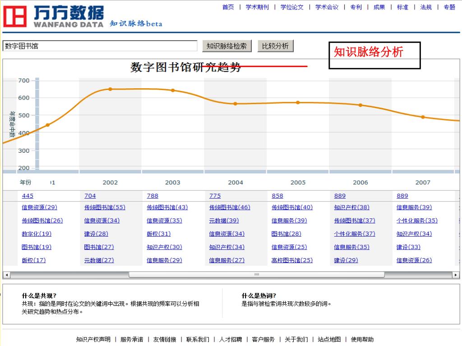The width and height of the screenshot is (462, 346).
Task: Open the 775 count link for 2004
Action: 215,196
